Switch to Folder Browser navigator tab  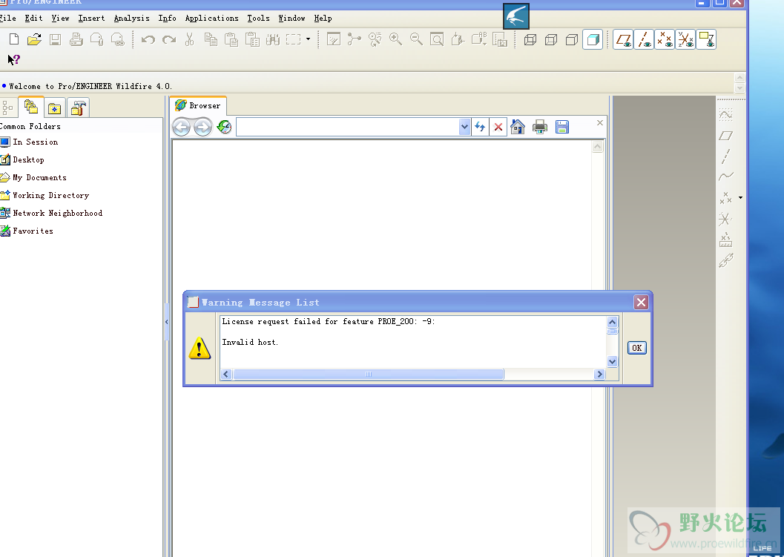coord(30,107)
